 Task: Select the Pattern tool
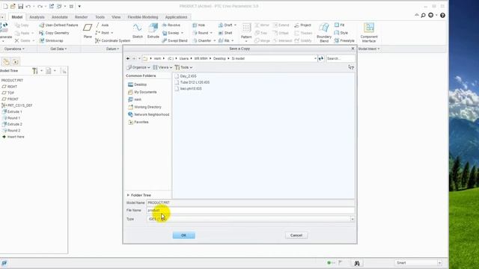pos(246,31)
